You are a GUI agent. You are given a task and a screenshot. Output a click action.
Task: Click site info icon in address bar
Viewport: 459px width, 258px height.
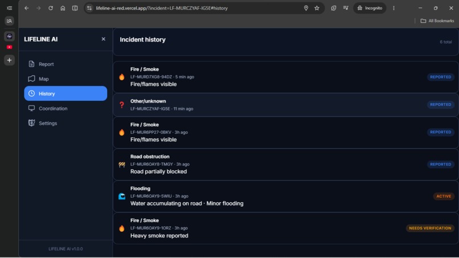tap(89, 8)
